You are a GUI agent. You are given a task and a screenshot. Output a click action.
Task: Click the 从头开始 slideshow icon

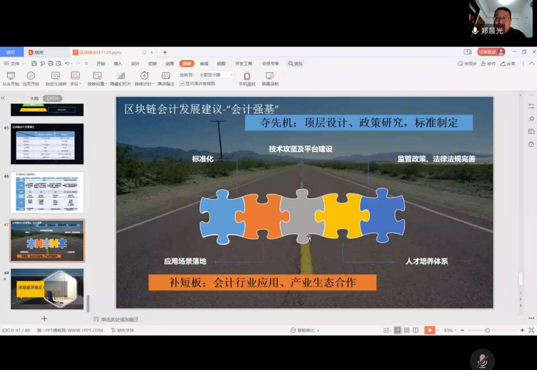tap(10, 76)
